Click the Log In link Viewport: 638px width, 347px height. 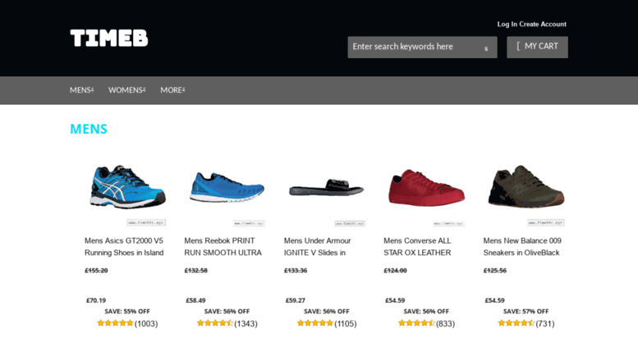(x=507, y=24)
